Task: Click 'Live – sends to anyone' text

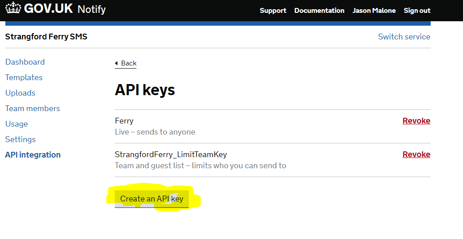Action: point(155,132)
